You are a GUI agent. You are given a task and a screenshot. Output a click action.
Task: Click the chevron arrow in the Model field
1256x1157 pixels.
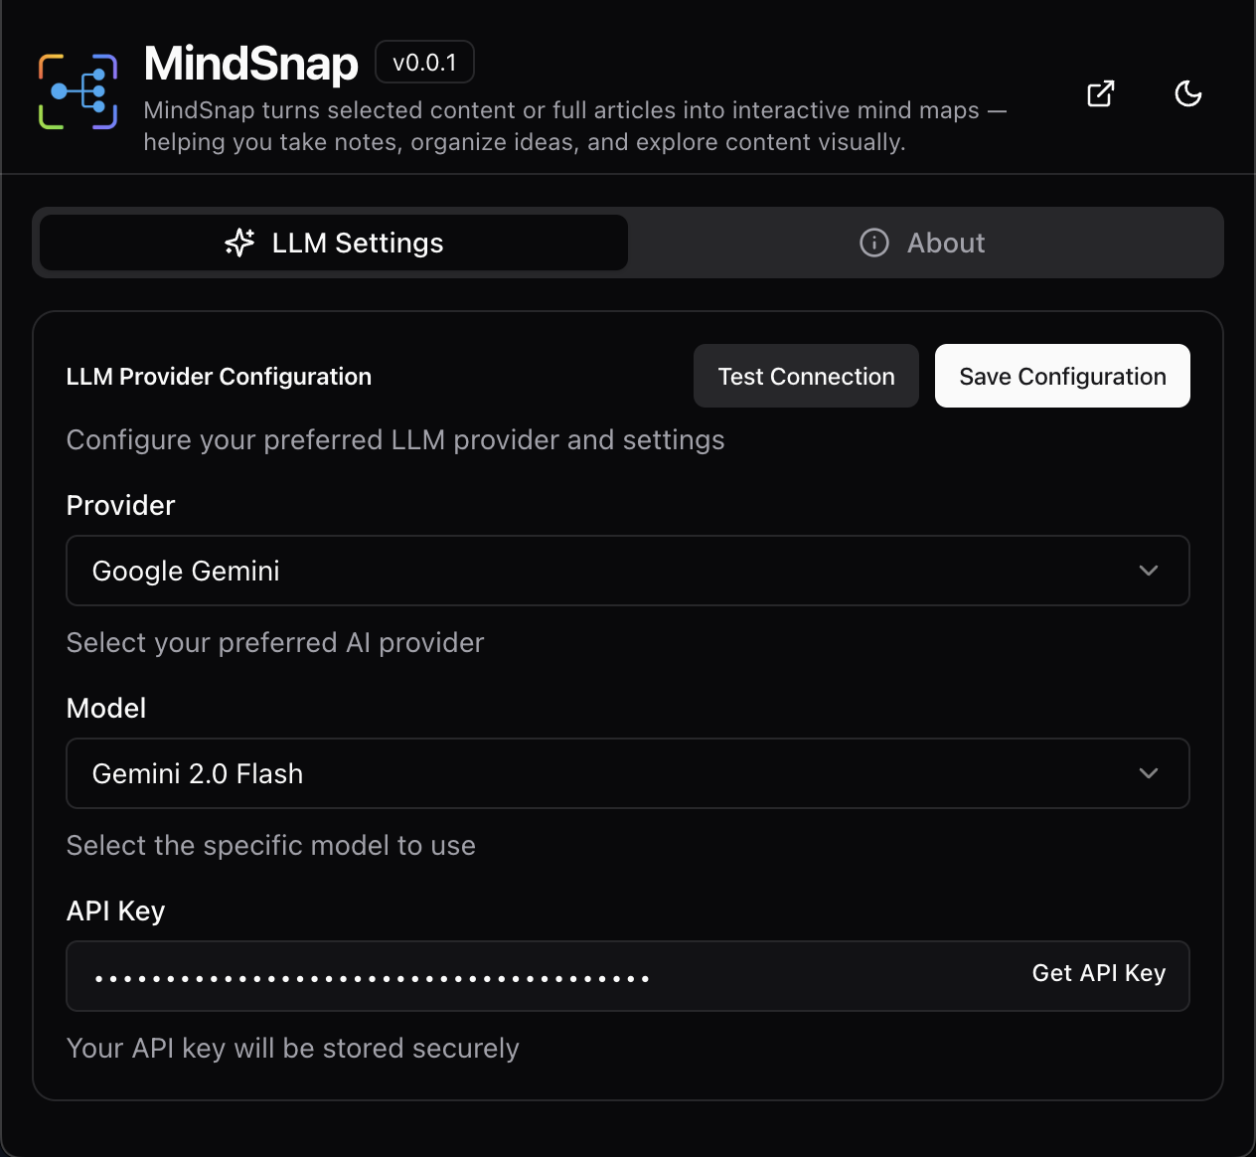pos(1149,773)
